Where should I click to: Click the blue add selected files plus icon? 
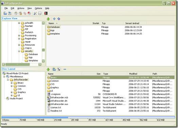pyautogui.click(x=54, y=19)
